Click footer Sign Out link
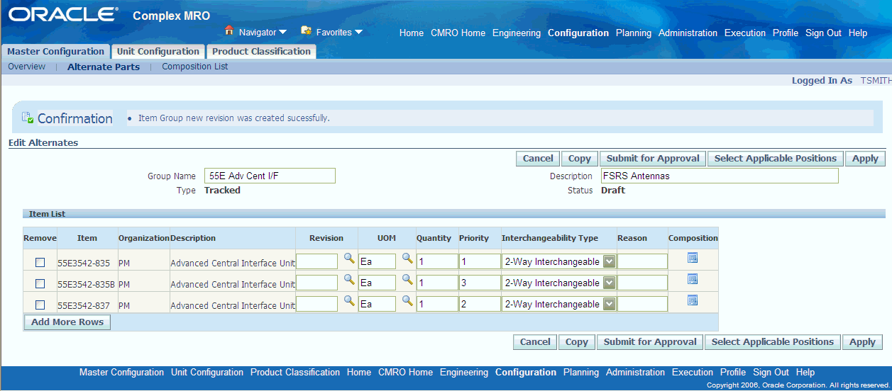 (x=771, y=373)
